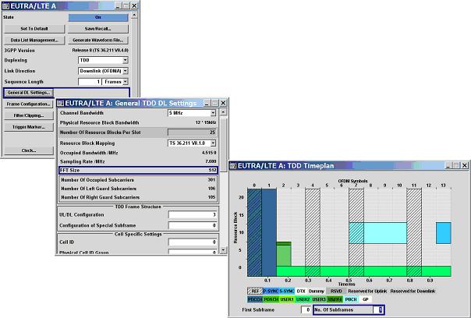
Task: Select the UL/DL Configuration input field
Action: (193, 214)
